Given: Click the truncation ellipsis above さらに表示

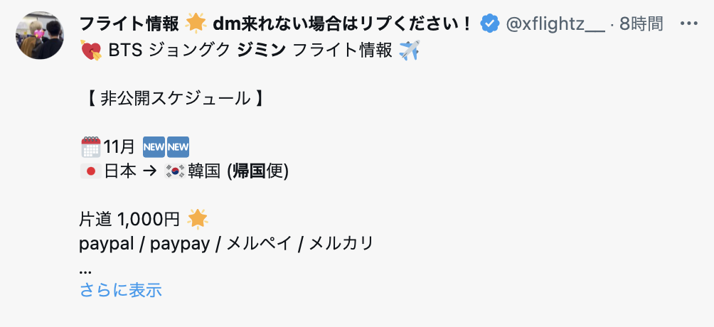Looking at the screenshot, I should [x=85, y=272].
